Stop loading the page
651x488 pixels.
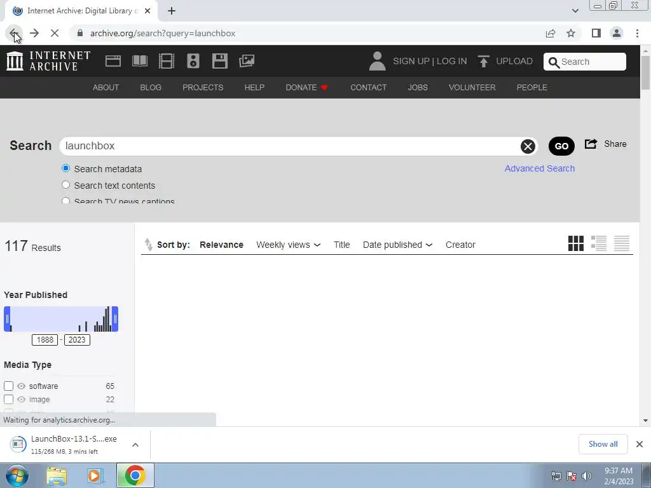click(55, 33)
